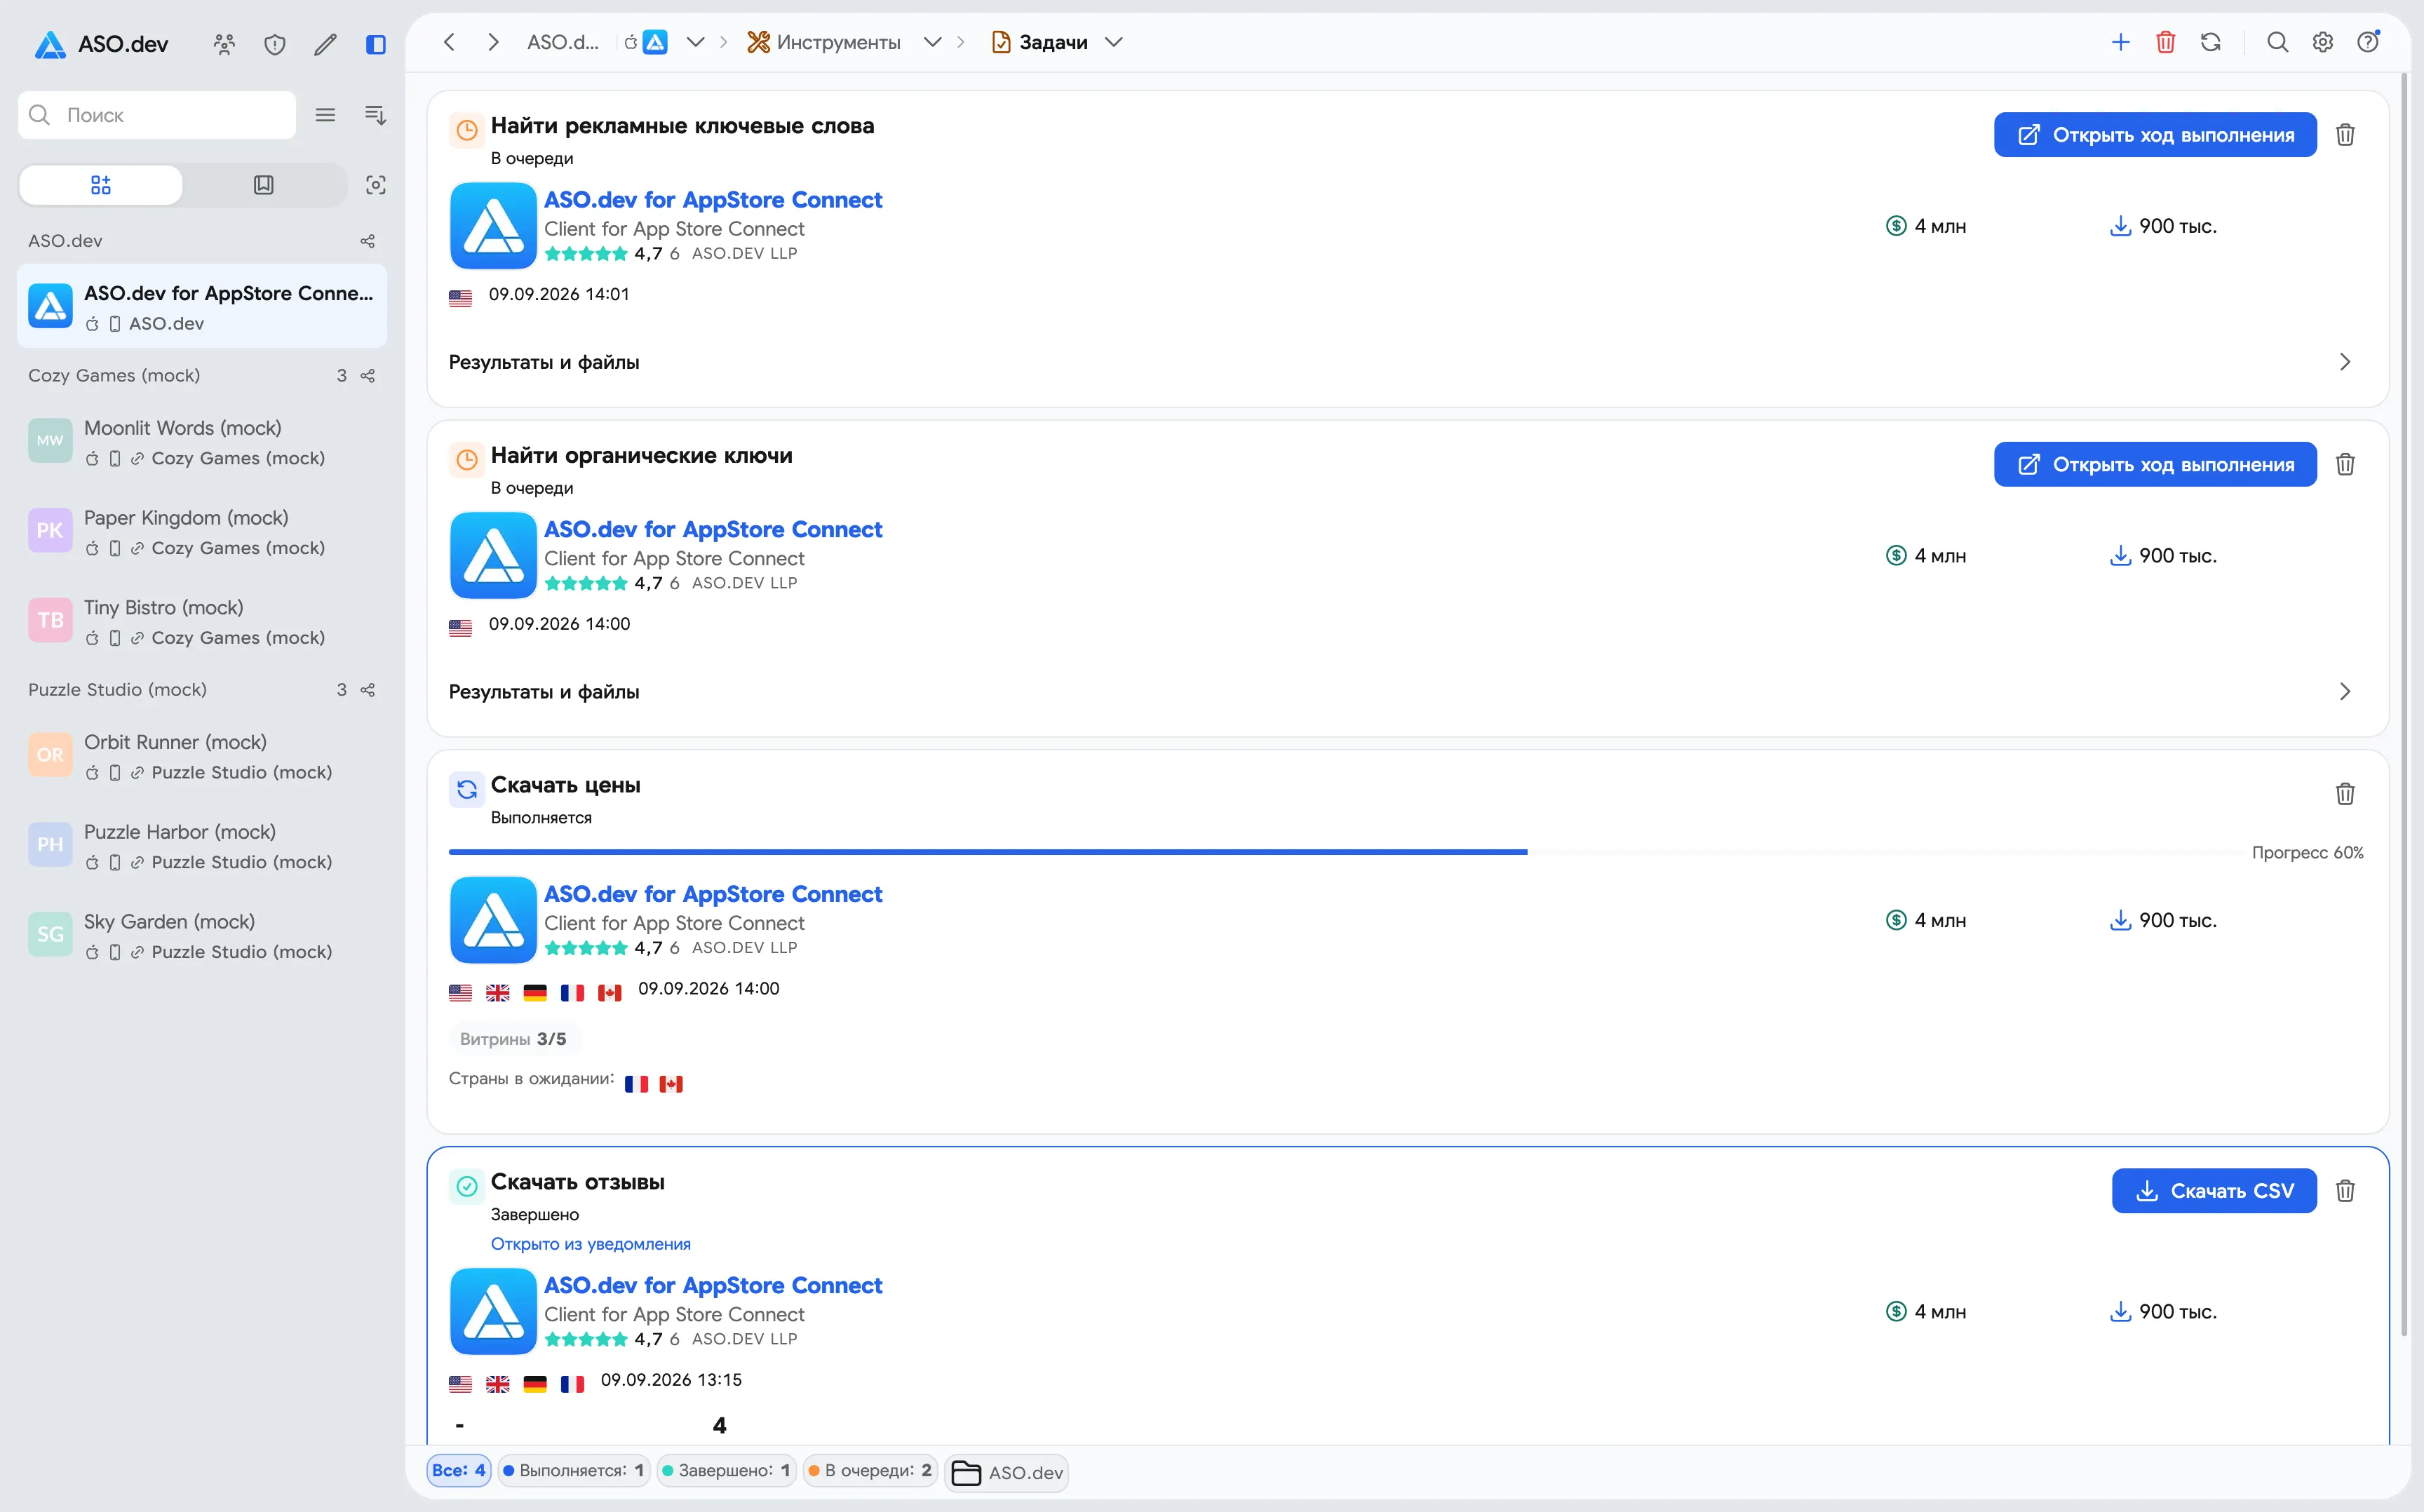Delete the Скачать цены task
Image resolution: width=2424 pixels, height=1512 pixels.
click(x=2345, y=794)
